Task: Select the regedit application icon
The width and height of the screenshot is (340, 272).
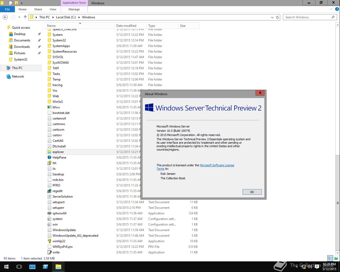Action: pos(49,191)
